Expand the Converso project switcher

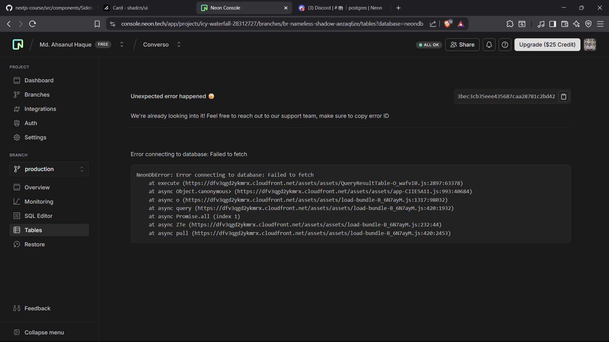(x=179, y=45)
